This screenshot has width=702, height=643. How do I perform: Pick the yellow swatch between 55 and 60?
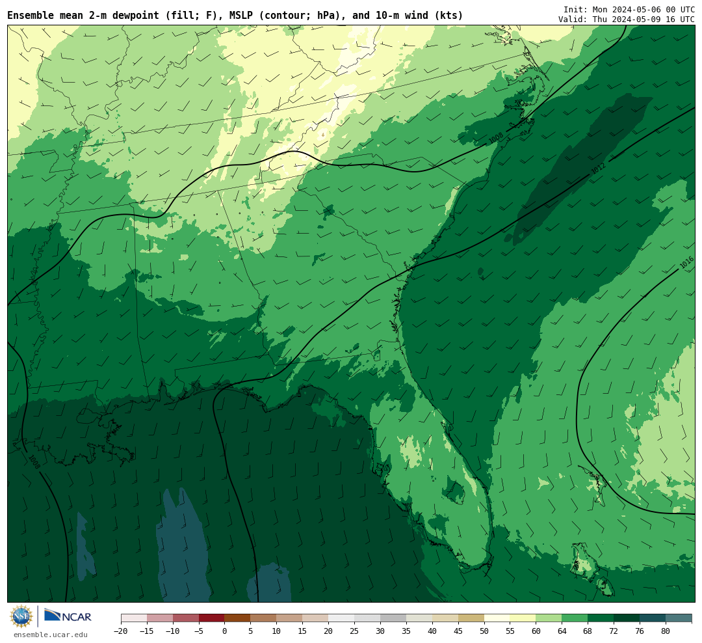click(523, 618)
